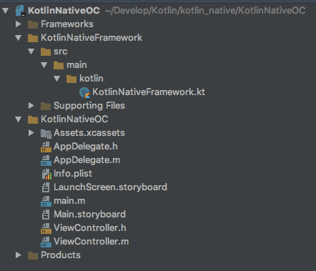This screenshot has width=316, height=271.
Task: Expand the Products folder
Action: click(19, 255)
